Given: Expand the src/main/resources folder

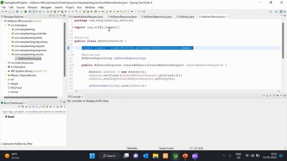Looking at the screenshot, I should pos(5,63).
